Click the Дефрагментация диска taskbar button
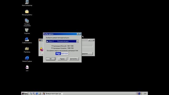This screenshot has width=169, height=95. (53, 93)
